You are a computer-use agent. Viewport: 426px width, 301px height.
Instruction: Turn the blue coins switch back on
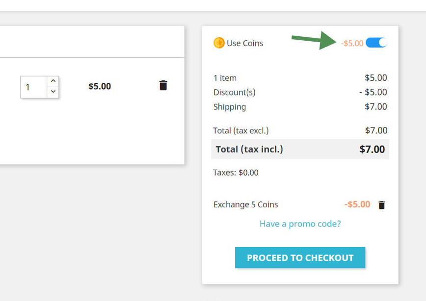[x=377, y=43]
